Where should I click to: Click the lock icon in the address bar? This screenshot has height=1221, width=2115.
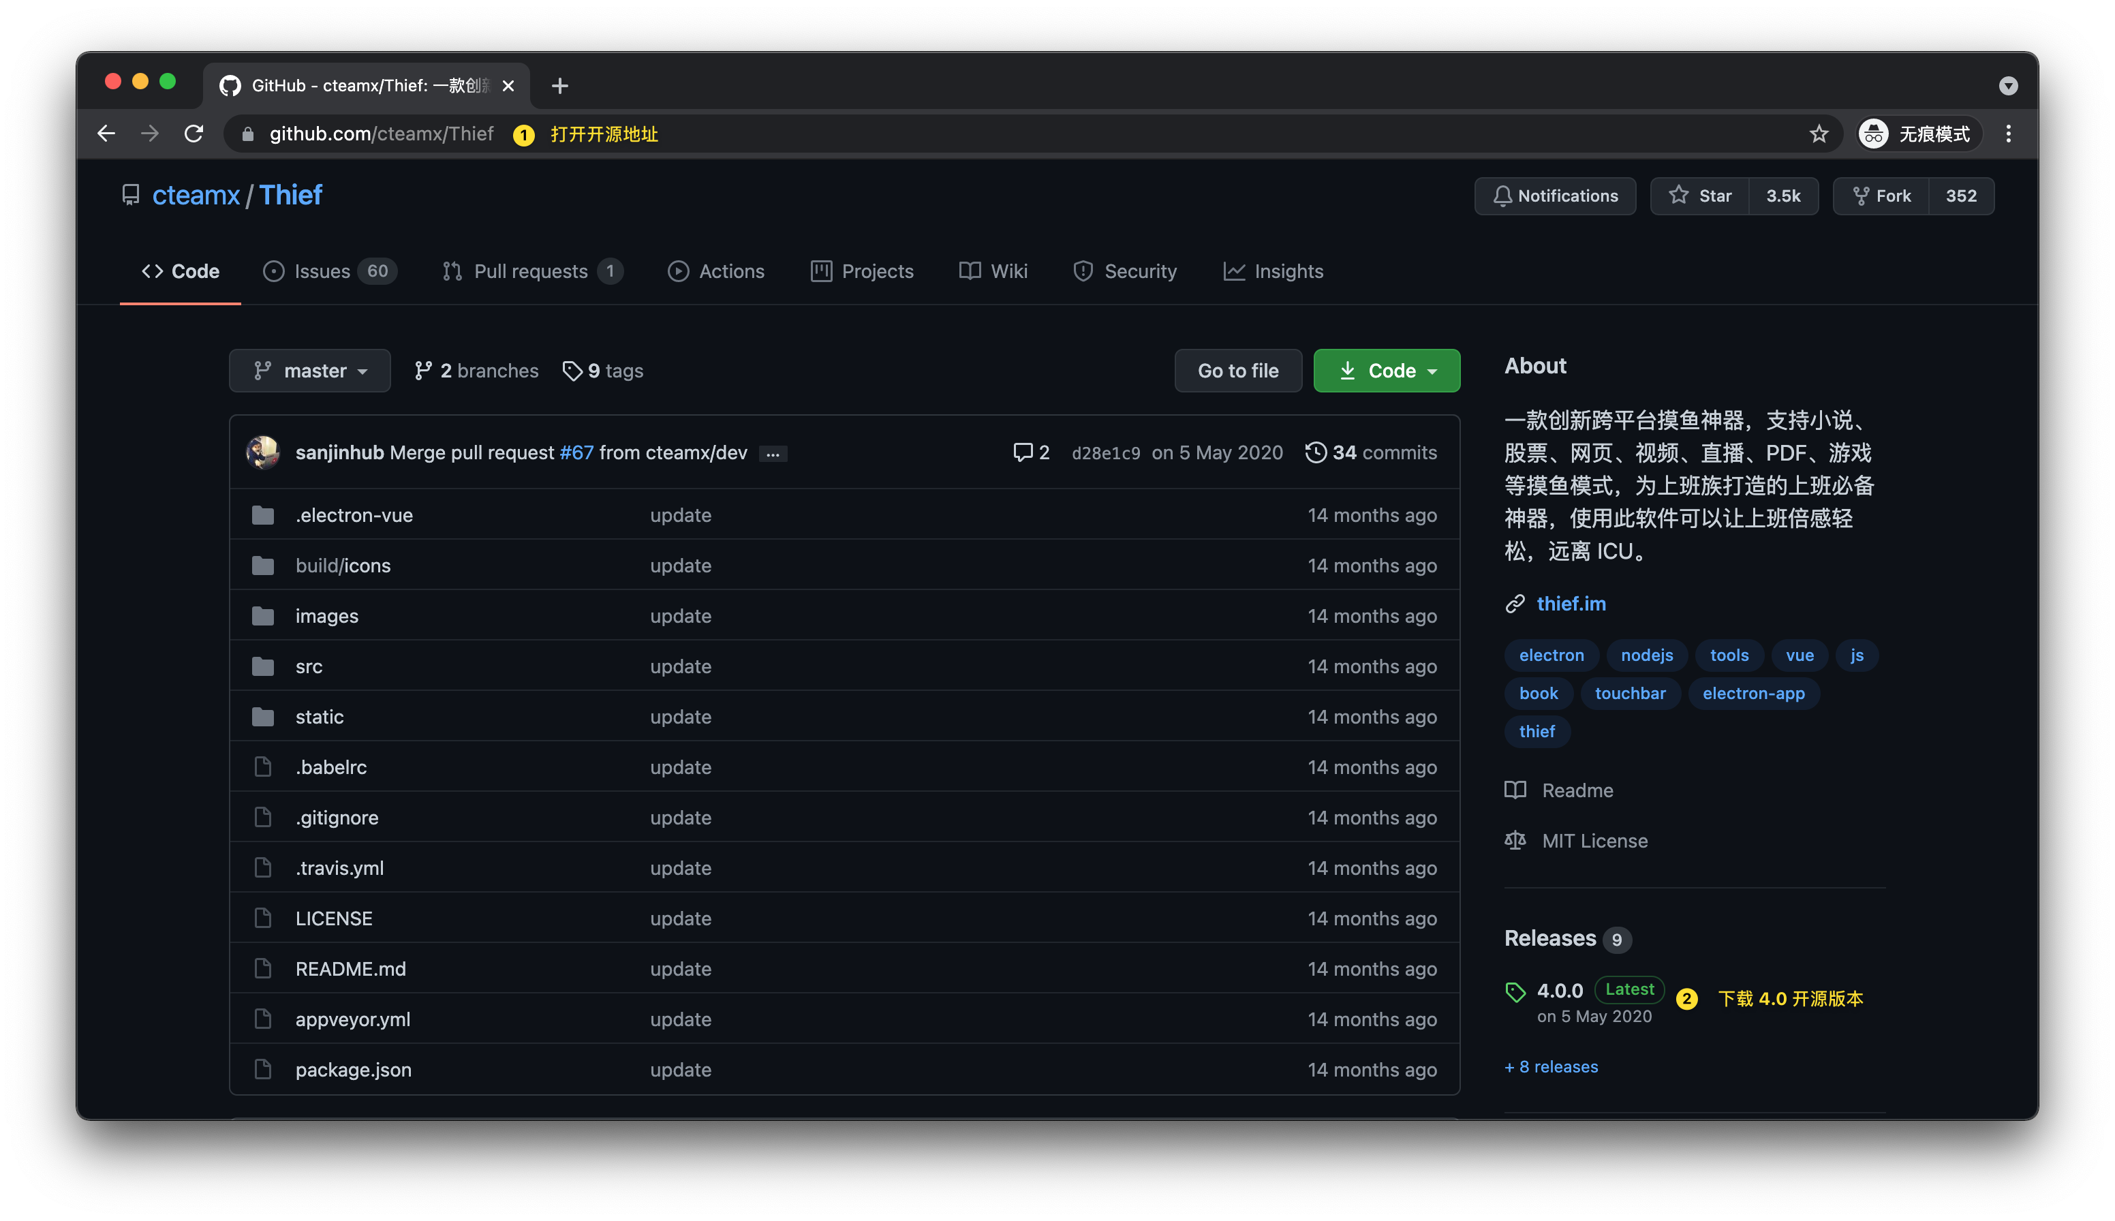247,134
